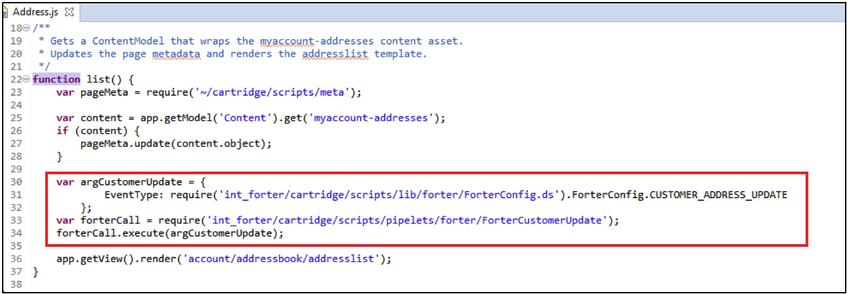The width and height of the screenshot is (847, 294).
Task: Click 'account/addressbook/addresslist' string on line 36
Action: (x=280, y=259)
